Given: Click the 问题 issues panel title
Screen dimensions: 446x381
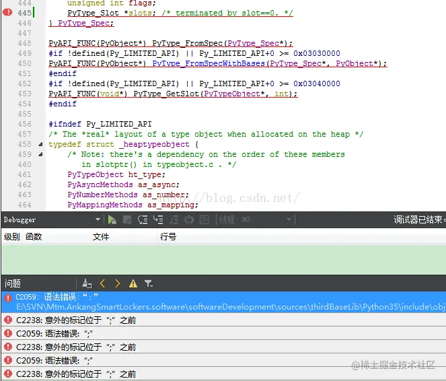Looking at the screenshot, I should point(13,283).
